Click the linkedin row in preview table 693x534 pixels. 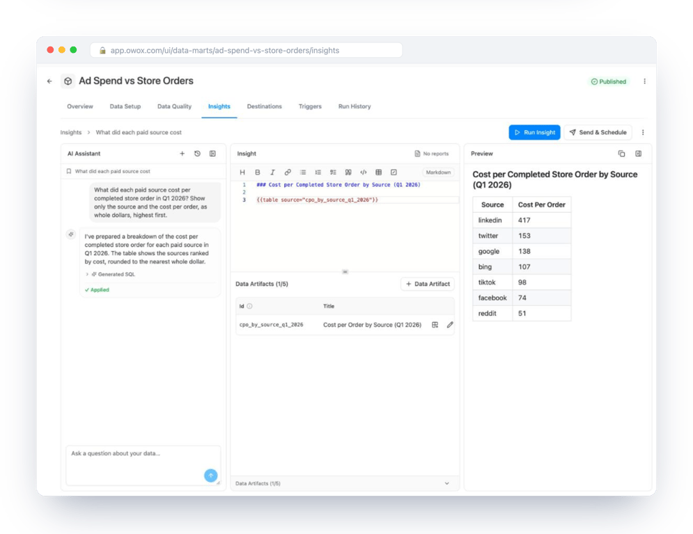(522, 220)
